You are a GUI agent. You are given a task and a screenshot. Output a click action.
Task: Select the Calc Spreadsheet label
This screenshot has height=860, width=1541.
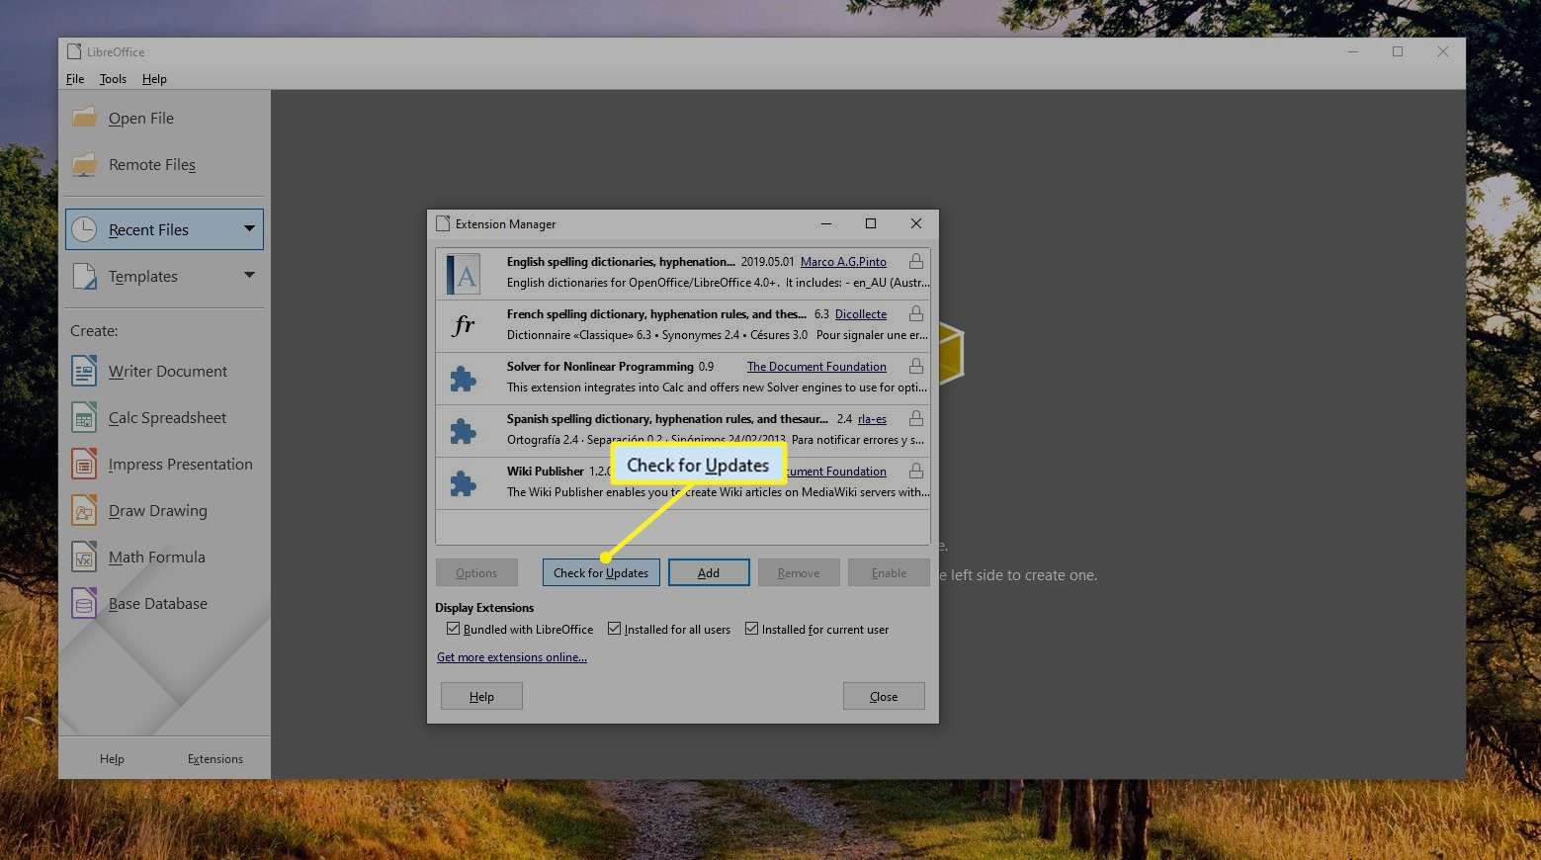point(167,418)
